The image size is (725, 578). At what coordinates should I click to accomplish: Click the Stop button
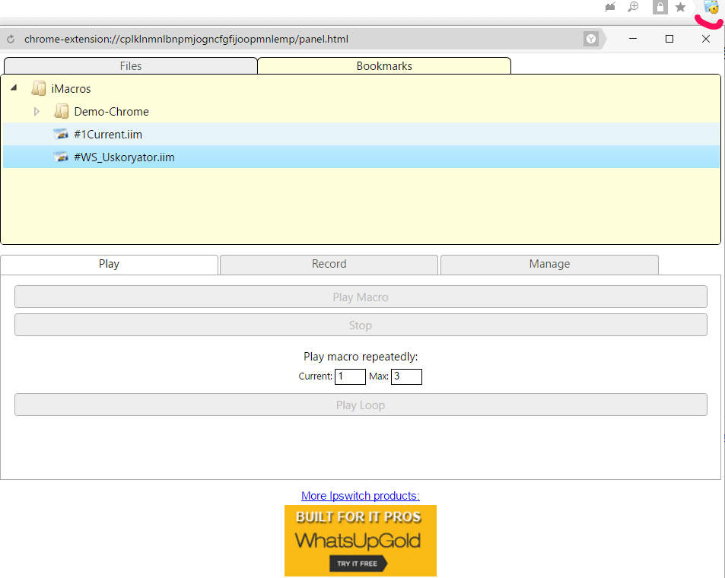click(361, 325)
